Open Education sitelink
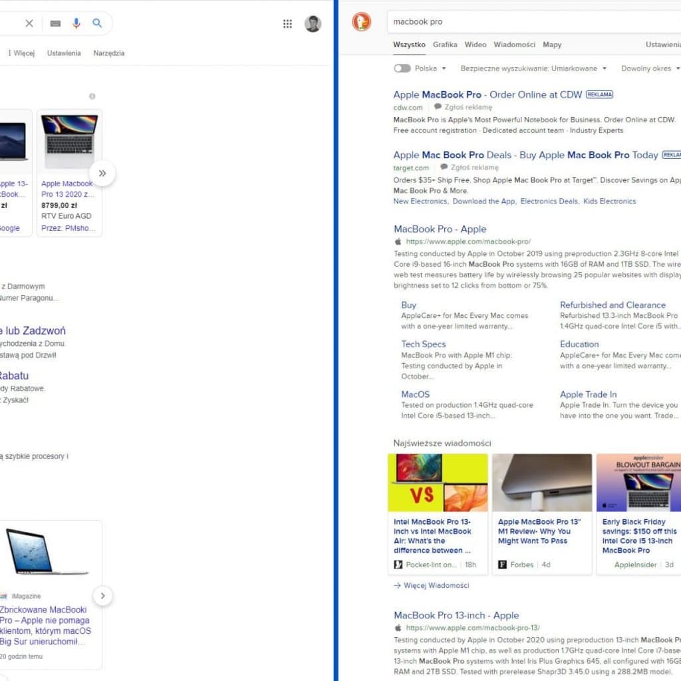 [x=579, y=344]
